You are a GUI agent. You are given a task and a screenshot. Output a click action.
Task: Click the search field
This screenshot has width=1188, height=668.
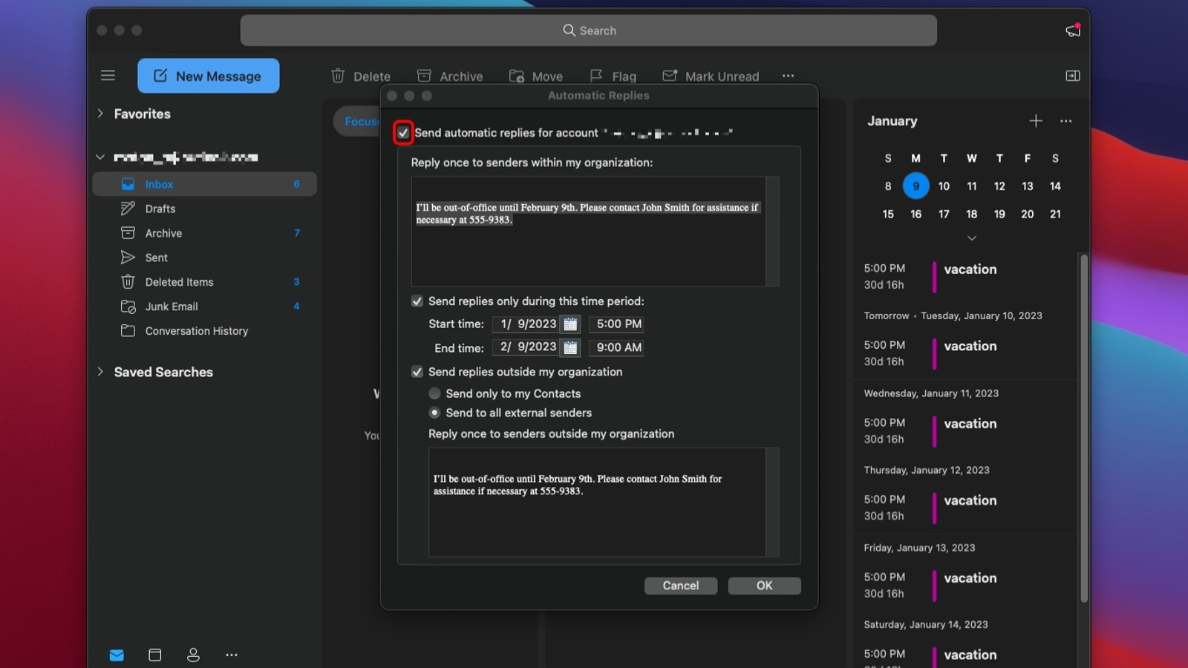(588, 30)
